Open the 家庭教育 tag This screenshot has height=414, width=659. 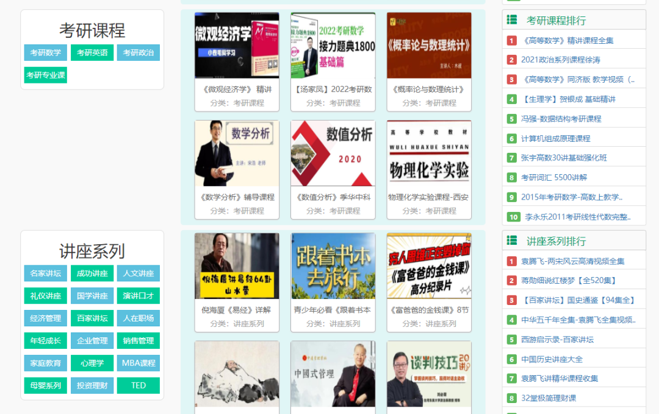click(45, 363)
